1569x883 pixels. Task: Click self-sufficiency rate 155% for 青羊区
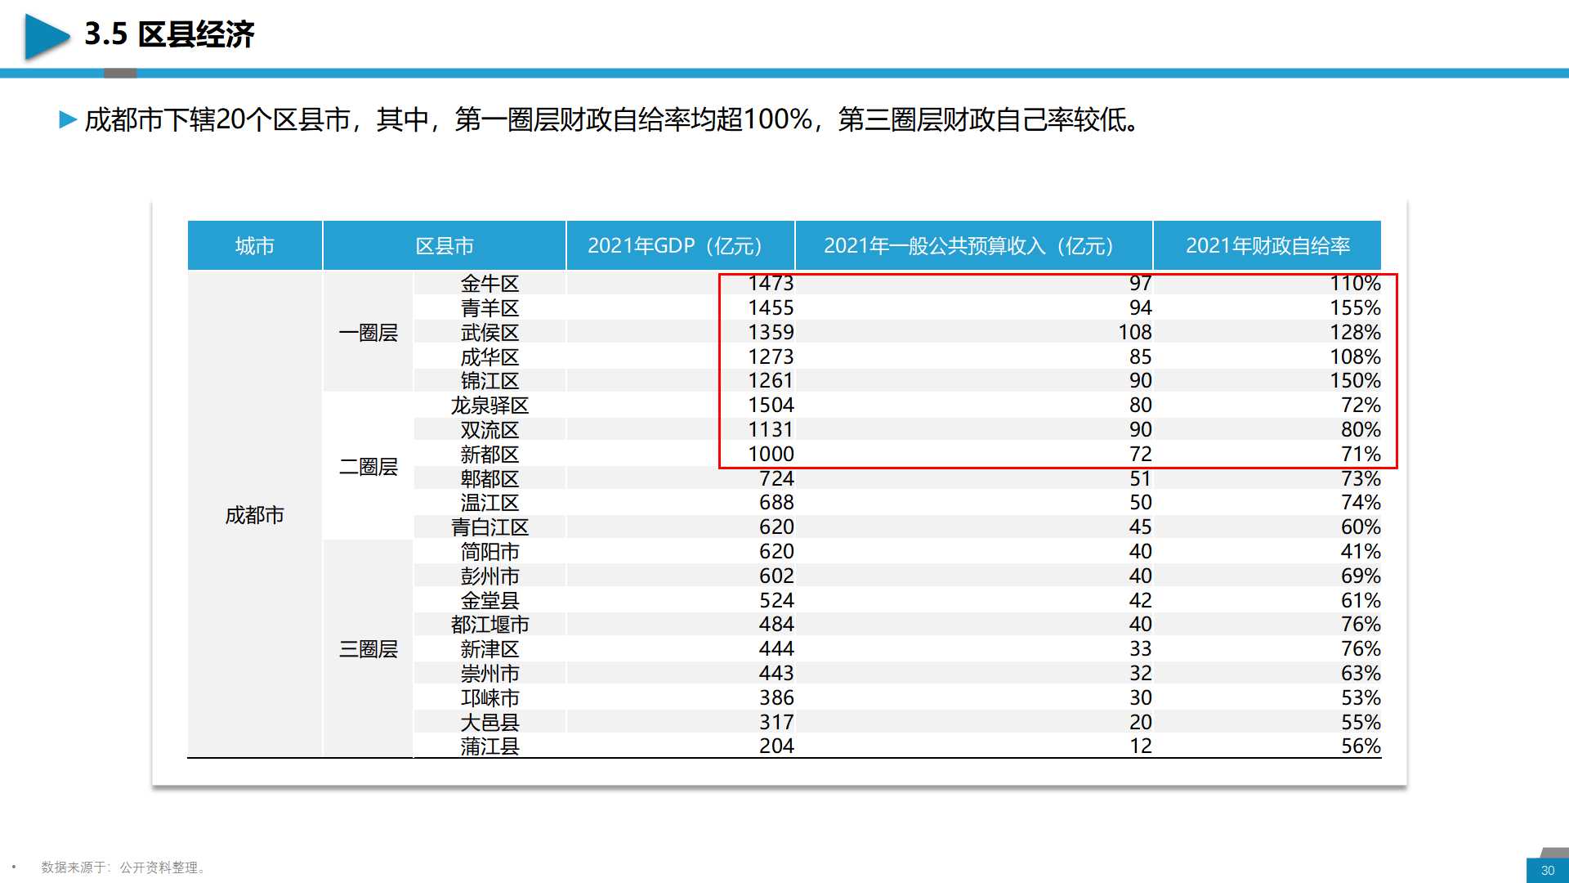(1355, 308)
